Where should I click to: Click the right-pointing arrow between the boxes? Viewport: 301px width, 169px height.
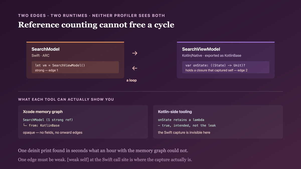(135, 53)
